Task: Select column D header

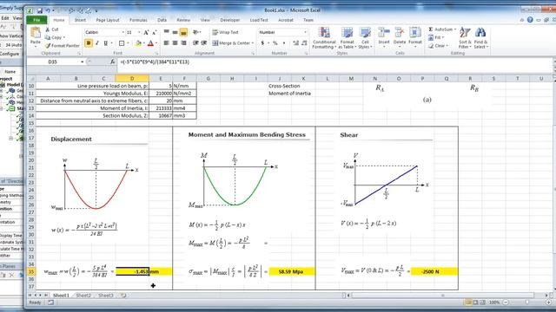Action: 132,79
